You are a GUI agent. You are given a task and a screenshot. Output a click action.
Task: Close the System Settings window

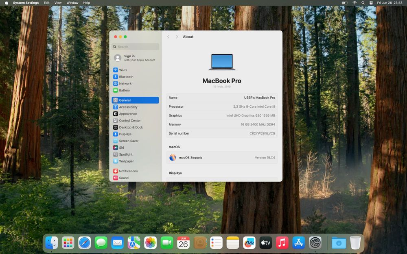point(116,37)
